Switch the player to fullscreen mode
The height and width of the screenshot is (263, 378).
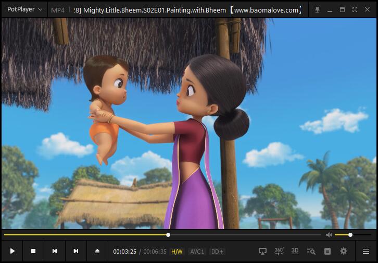[355, 10]
